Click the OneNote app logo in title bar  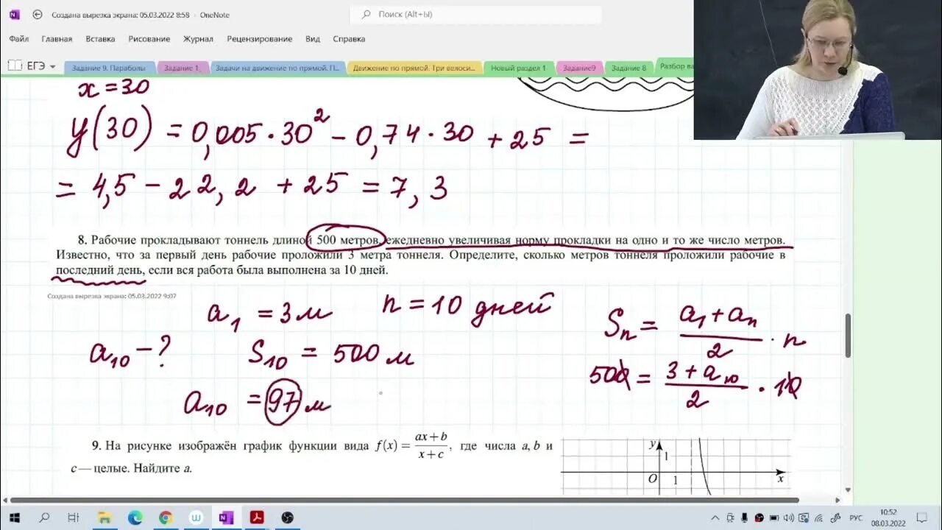point(15,14)
